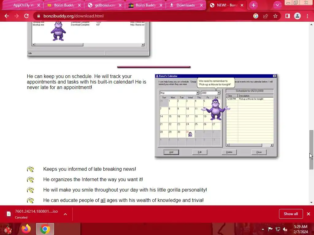Click the Close button in Bonzi's Calendar
Screen dimensions: 314x235
259,152
